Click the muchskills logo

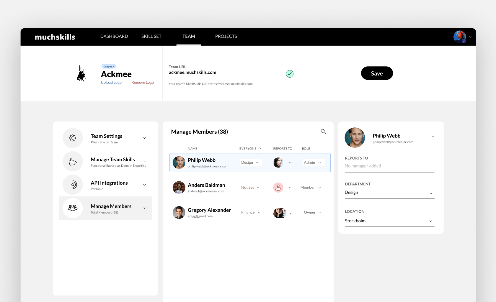pyautogui.click(x=55, y=37)
